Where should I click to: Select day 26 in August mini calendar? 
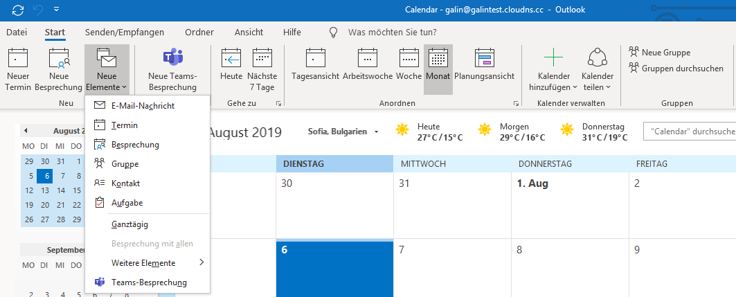pos(29,219)
